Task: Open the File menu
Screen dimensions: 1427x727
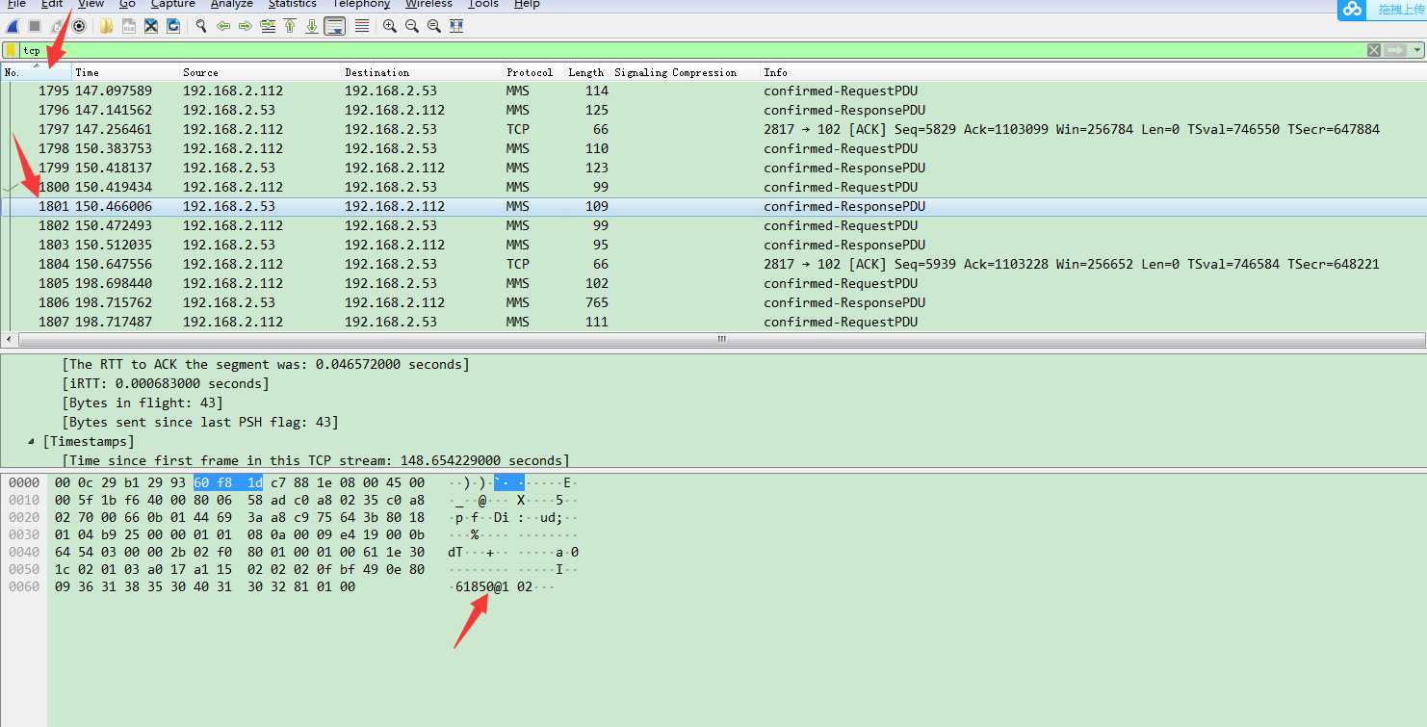Action: coord(16,5)
